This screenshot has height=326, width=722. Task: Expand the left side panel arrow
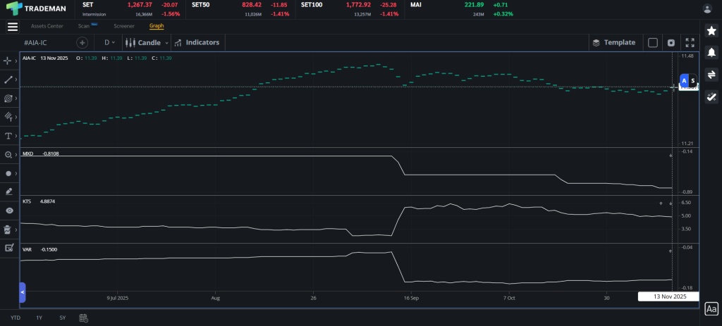coord(22,291)
